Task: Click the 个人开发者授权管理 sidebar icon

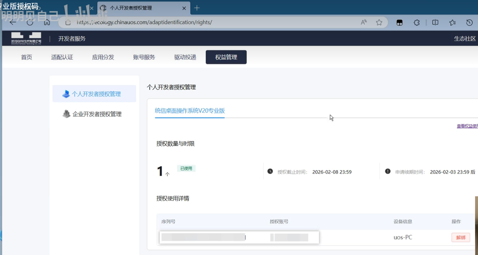Action: coord(66,94)
